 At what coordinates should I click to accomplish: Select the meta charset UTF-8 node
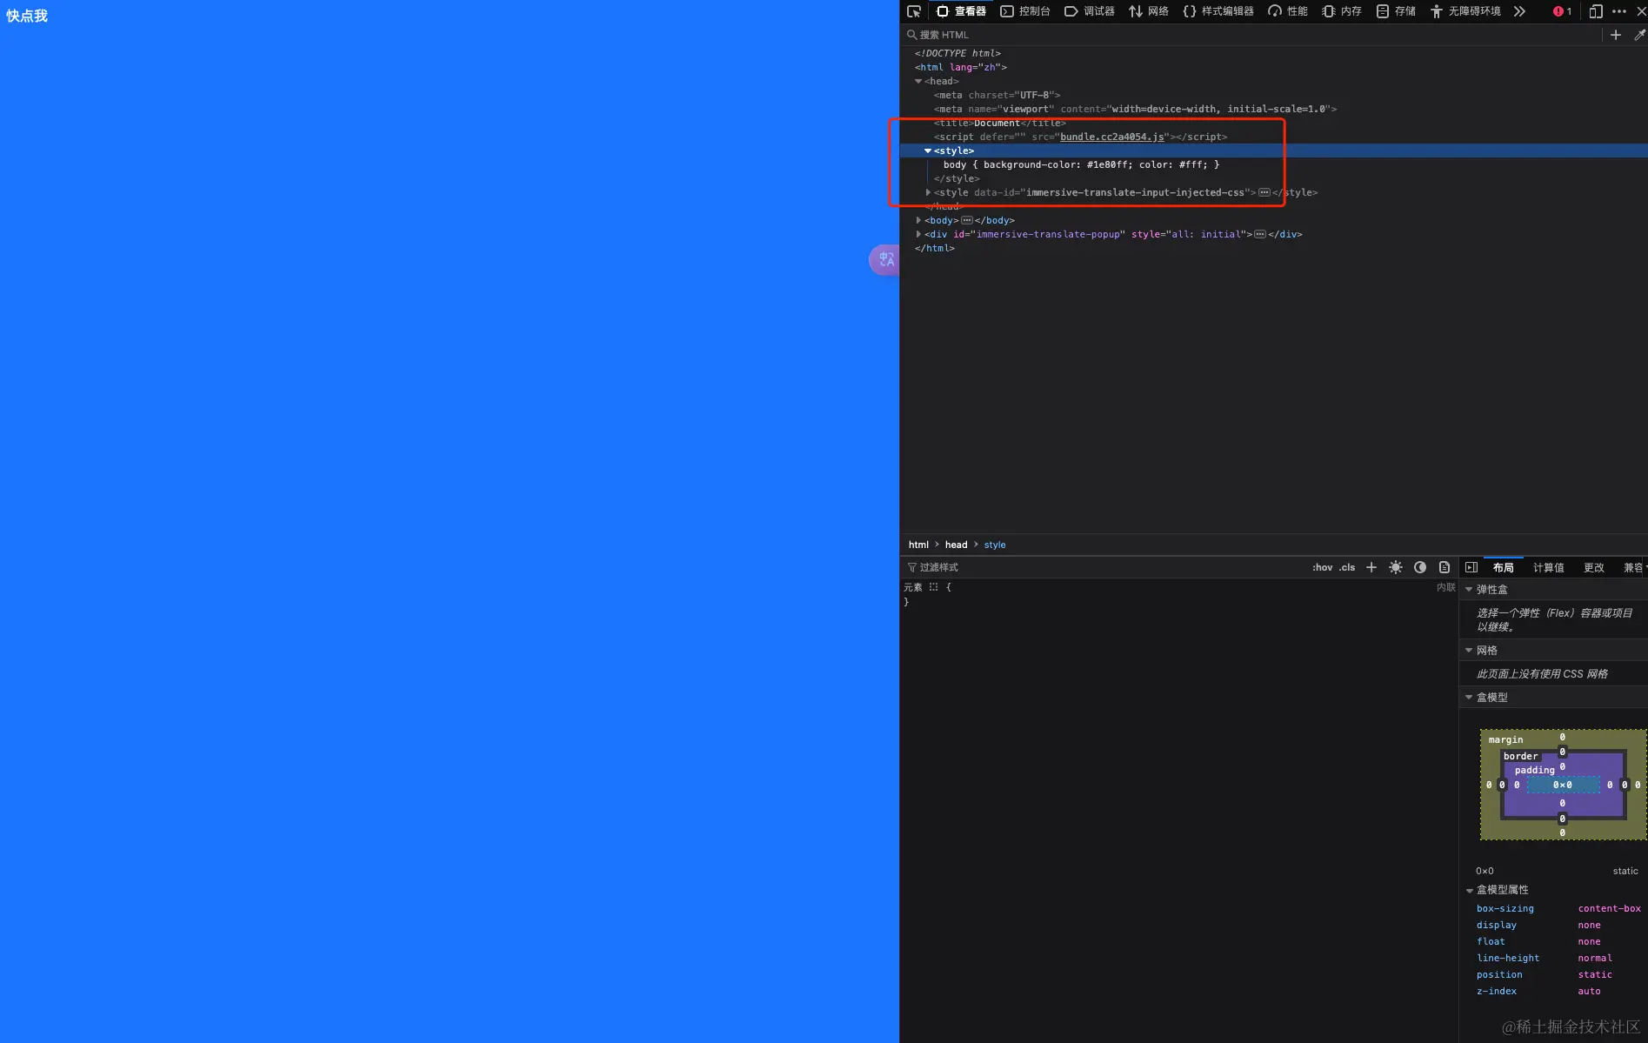(x=997, y=95)
